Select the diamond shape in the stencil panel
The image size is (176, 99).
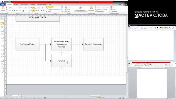(x=2, y=27)
